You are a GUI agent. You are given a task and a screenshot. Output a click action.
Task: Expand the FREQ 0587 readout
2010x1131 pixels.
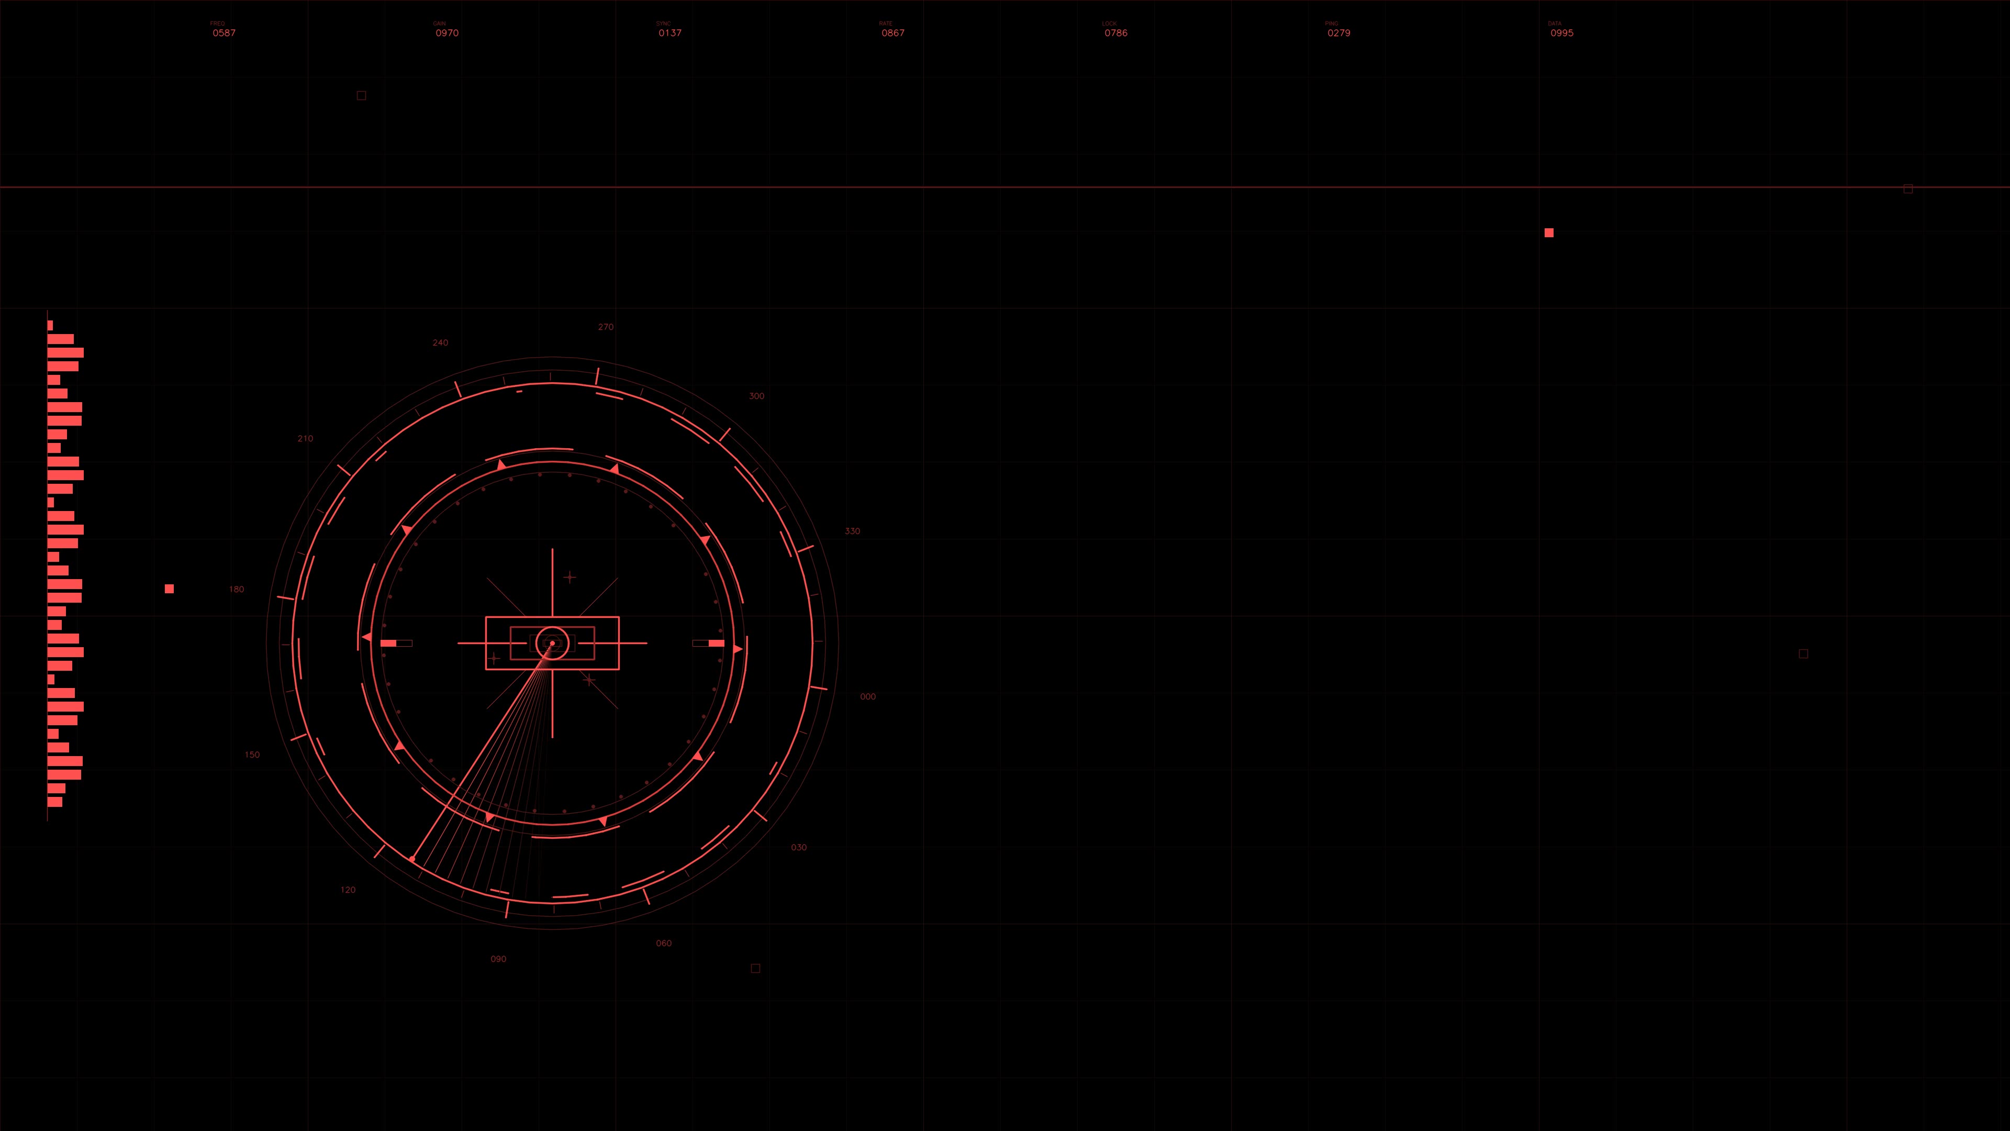click(x=223, y=33)
